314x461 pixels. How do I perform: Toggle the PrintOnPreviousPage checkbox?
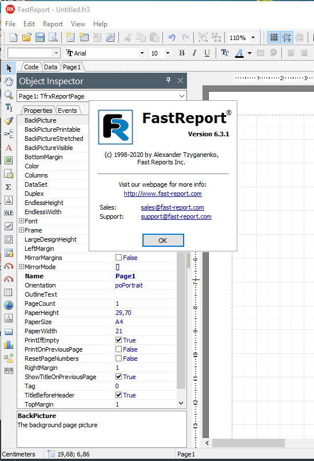coord(118,349)
